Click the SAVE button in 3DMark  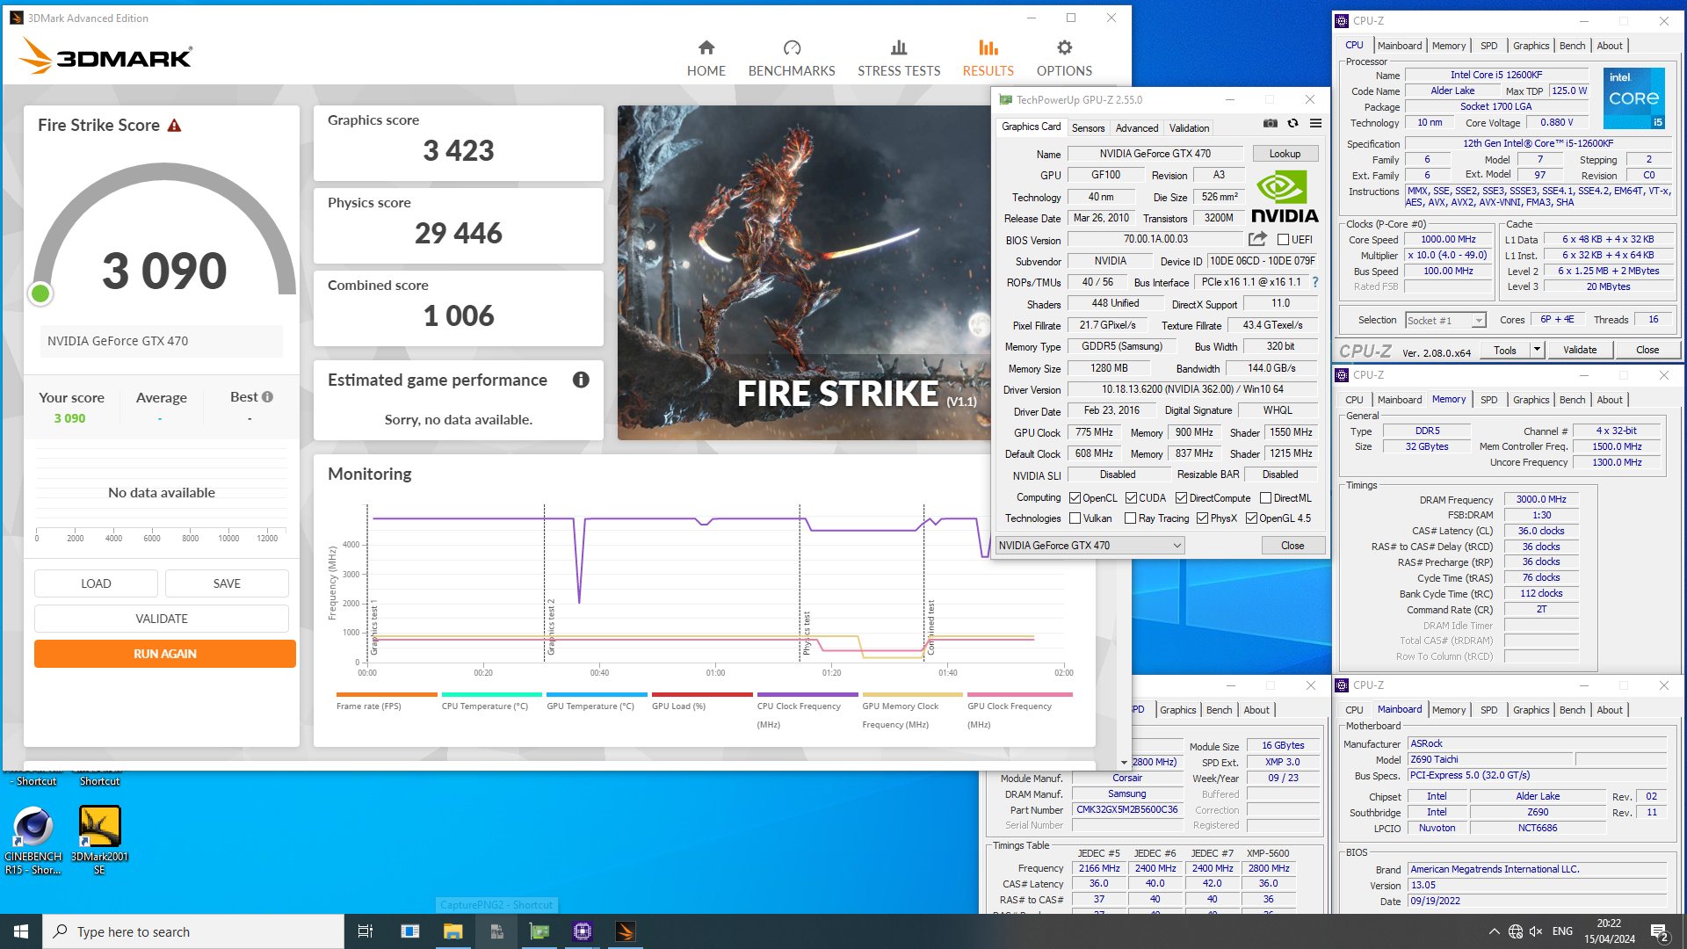click(227, 583)
